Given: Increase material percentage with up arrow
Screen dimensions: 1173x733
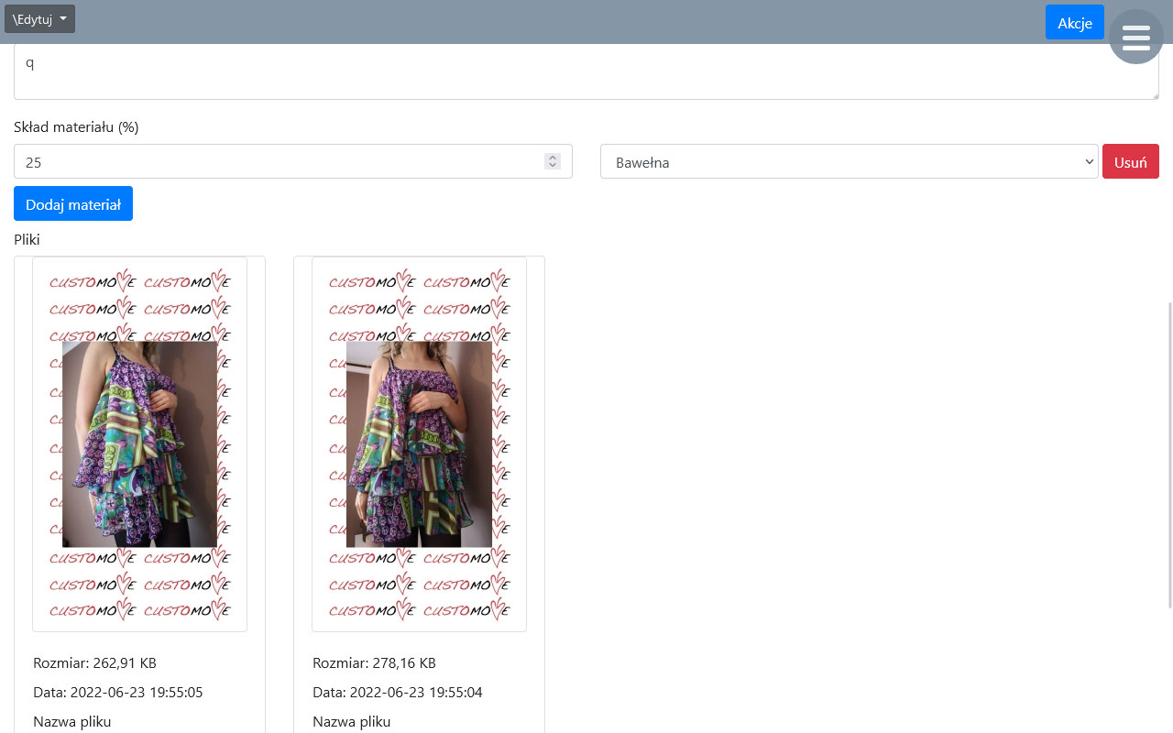Looking at the screenshot, I should tap(553, 158).
